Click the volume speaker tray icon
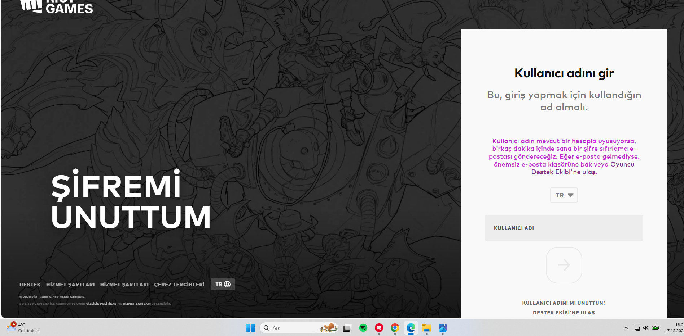The width and height of the screenshot is (684, 336). [x=646, y=328]
